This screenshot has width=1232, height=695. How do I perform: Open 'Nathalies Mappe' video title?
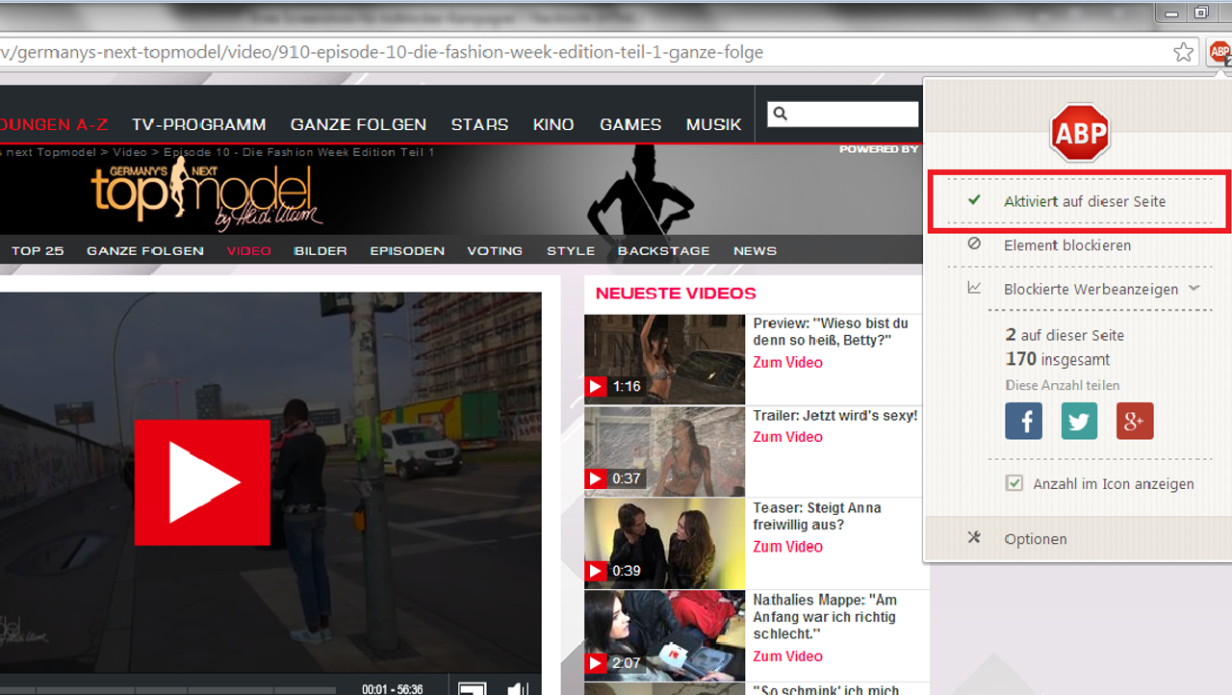(825, 617)
